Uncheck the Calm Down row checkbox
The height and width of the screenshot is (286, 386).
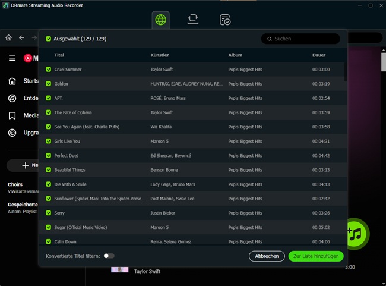pyautogui.click(x=49, y=241)
